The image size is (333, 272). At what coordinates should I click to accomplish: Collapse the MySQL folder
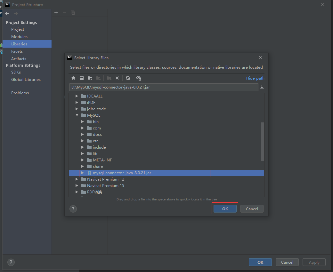(x=77, y=115)
